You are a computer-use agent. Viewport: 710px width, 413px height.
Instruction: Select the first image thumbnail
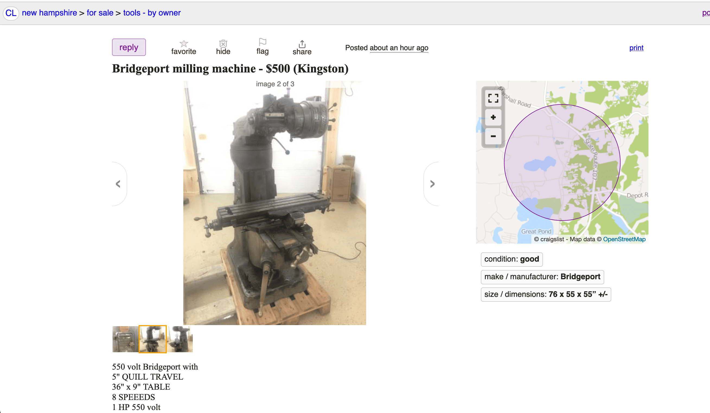click(125, 339)
